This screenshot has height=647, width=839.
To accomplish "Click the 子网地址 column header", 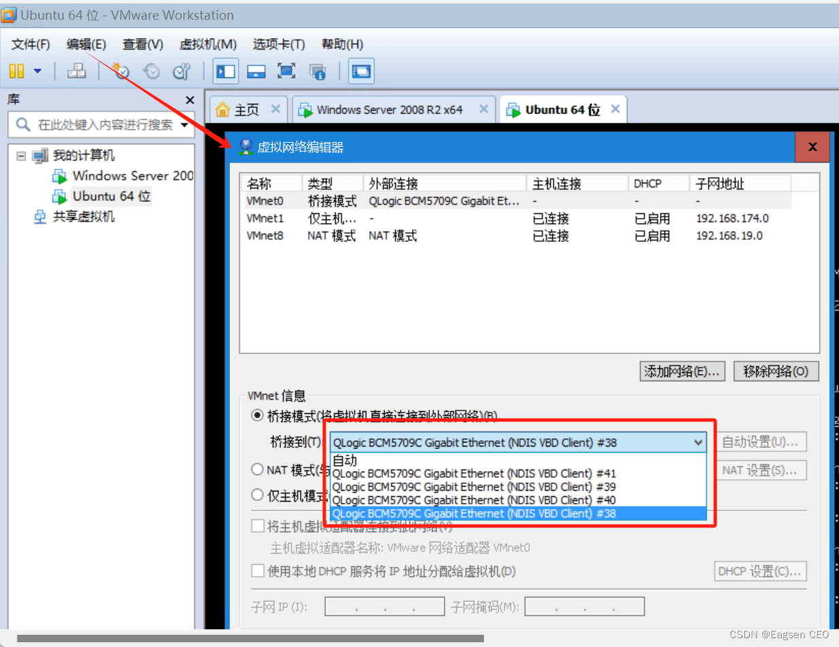I will 740,183.
